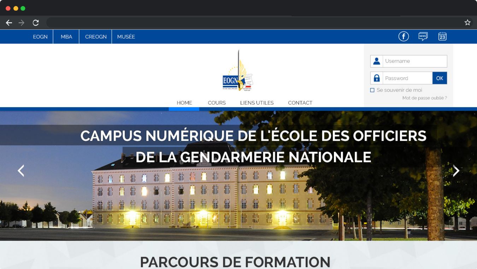
Task: Bookmark page using the star icon
Action: tap(467, 23)
